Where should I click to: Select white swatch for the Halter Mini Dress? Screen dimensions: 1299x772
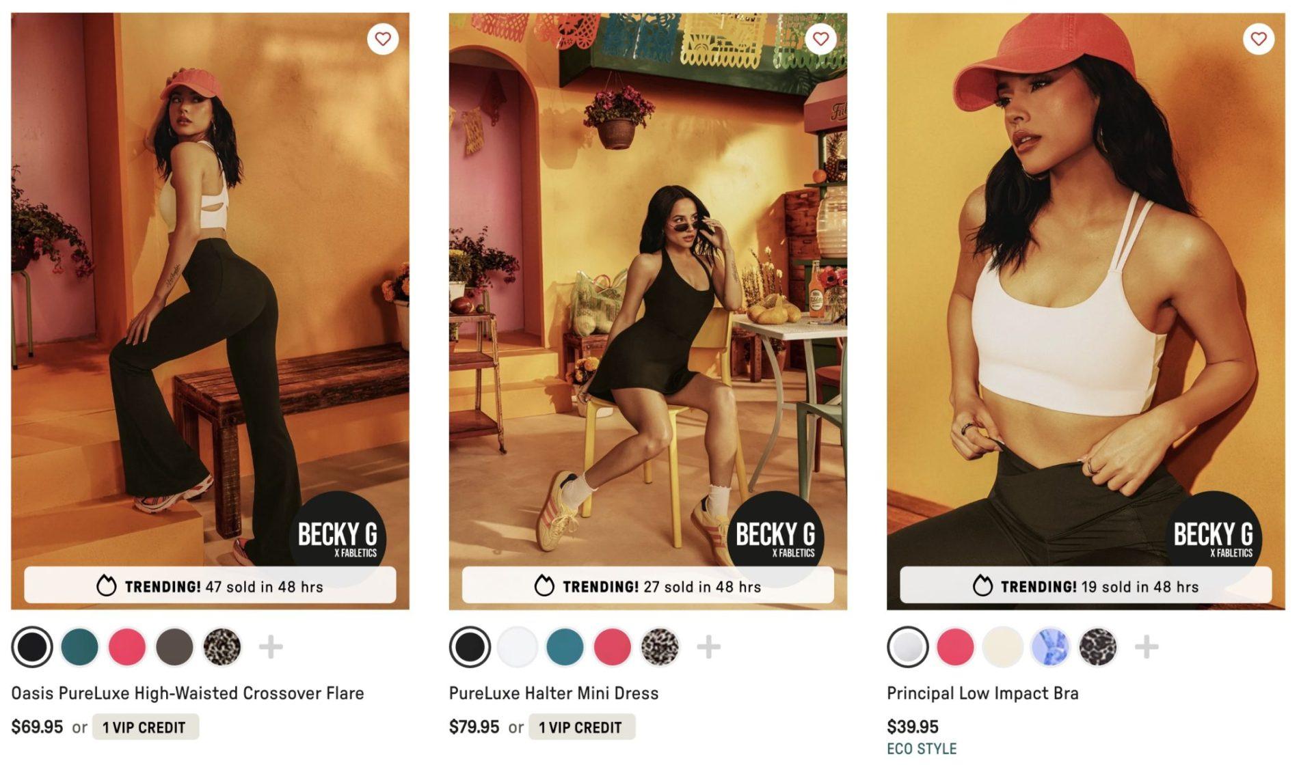(518, 646)
